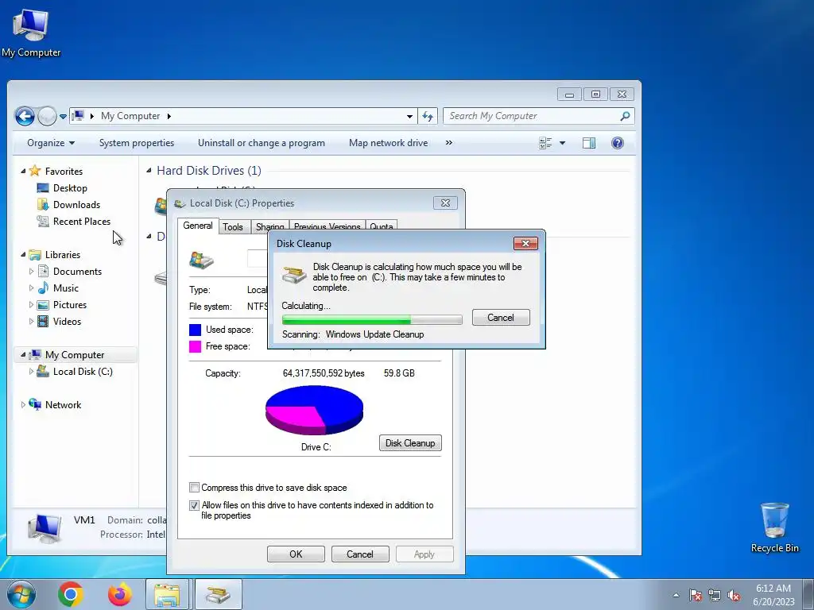Switch to Disk Cleanup taskbar button
Image resolution: width=814 pixels, height=610 pixels.
coord(219,594)
